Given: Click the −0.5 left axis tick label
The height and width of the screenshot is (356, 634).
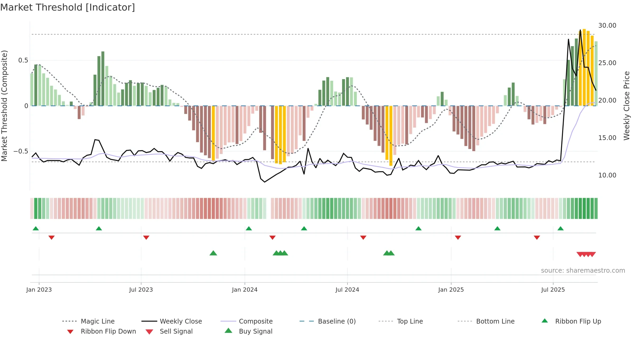Looking at the screenshot, I should [x=21, y=151].
